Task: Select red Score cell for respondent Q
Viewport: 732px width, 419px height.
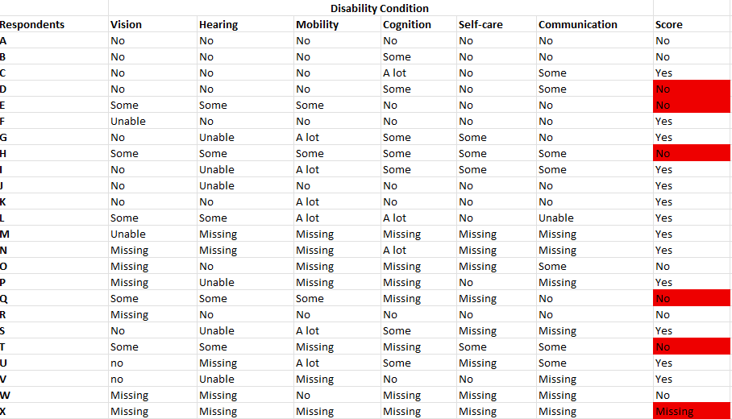Action: [692, 298]
